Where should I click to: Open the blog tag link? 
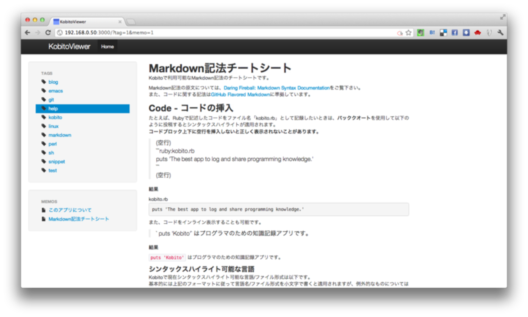click(x=53, y=82)
